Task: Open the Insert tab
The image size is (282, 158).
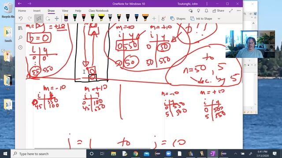Action: coord(37,11)
